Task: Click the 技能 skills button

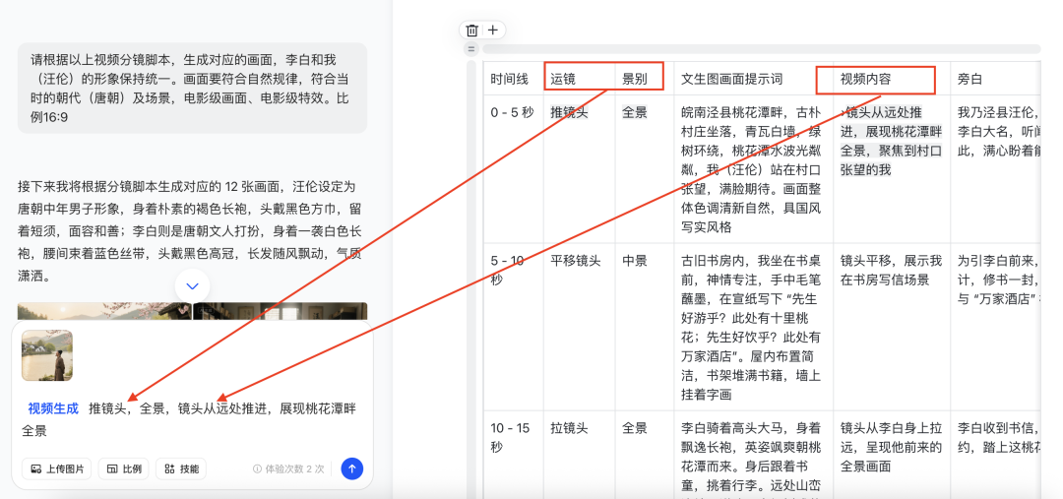Action: click(181, 468)
